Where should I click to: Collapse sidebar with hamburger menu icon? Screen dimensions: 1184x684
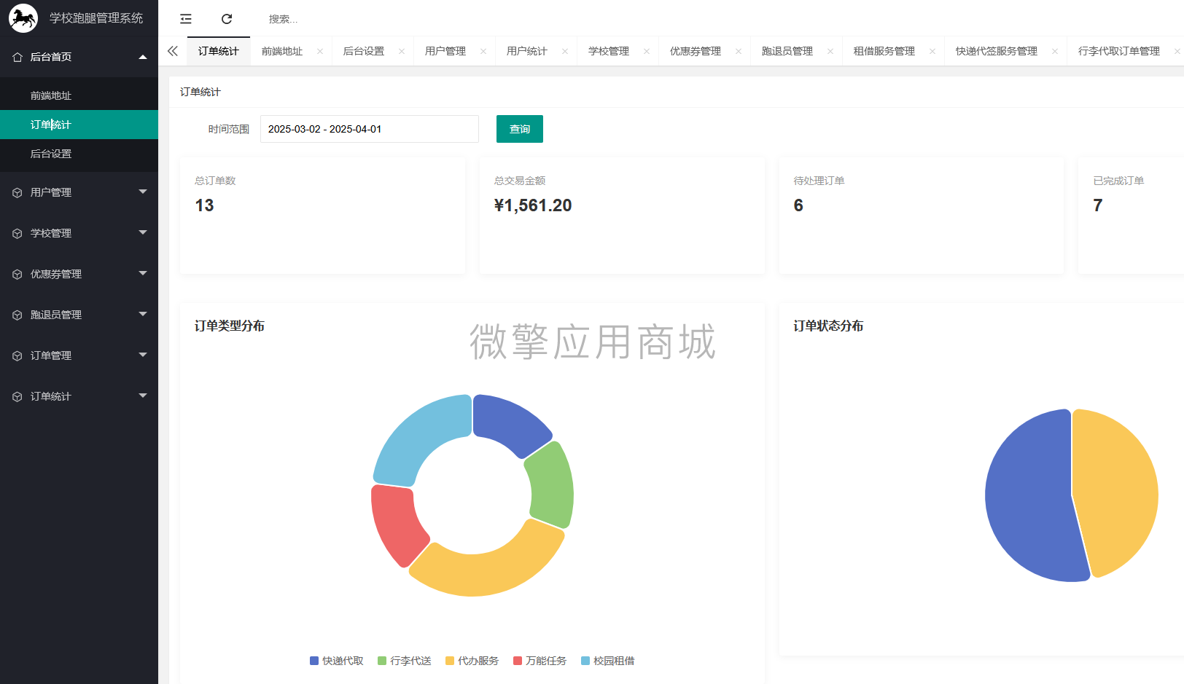pos(186,19)
